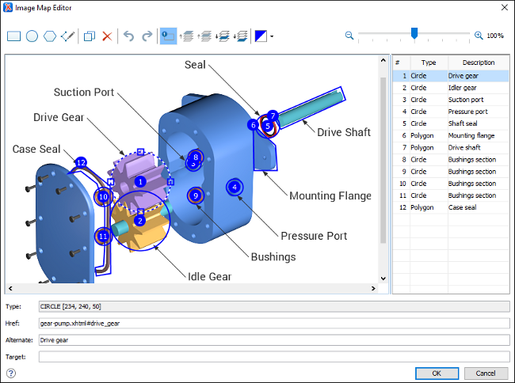Viewport: 515px width, 383px height.
Task: Toggle the show shape numbers button
Action: tap(168, 36)
